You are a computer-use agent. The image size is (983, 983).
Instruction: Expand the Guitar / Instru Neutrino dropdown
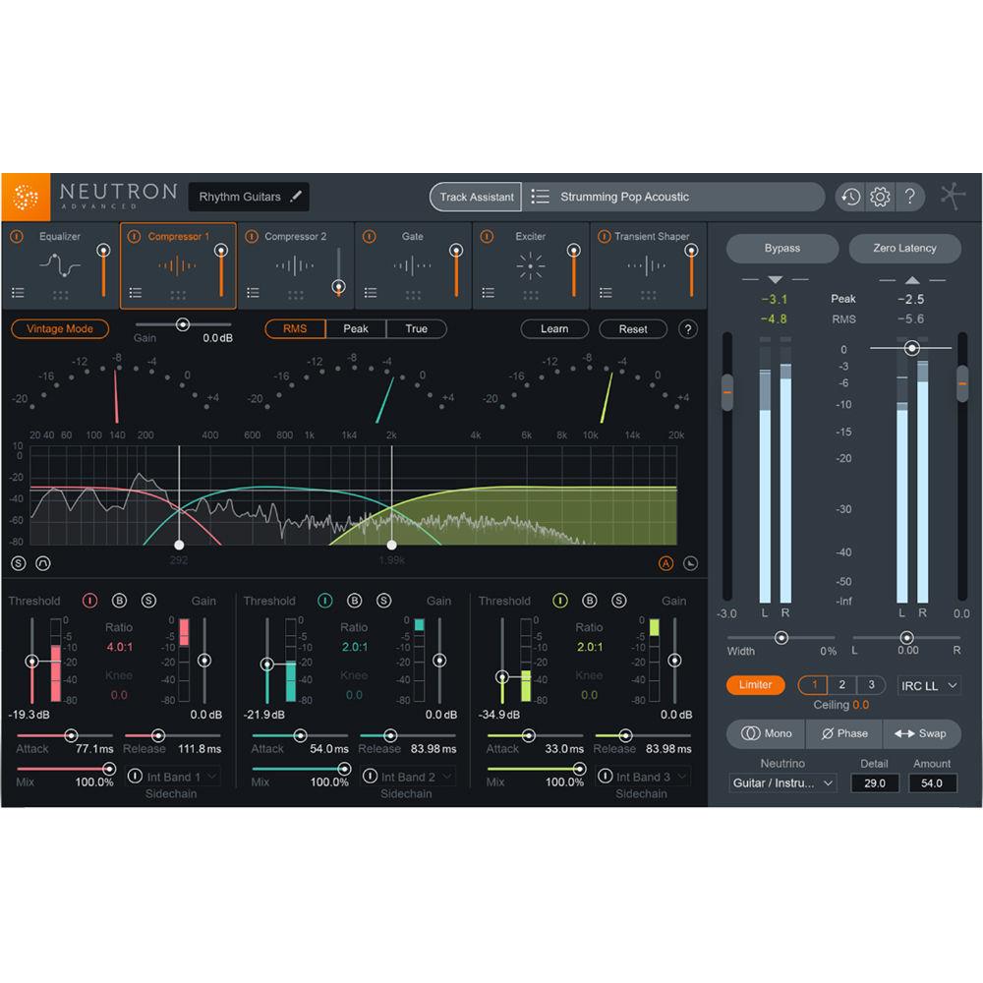click(781, 782)
